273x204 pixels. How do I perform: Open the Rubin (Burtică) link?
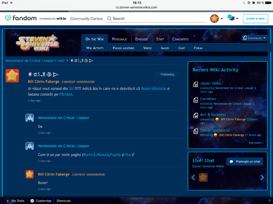tap(154, 88)
